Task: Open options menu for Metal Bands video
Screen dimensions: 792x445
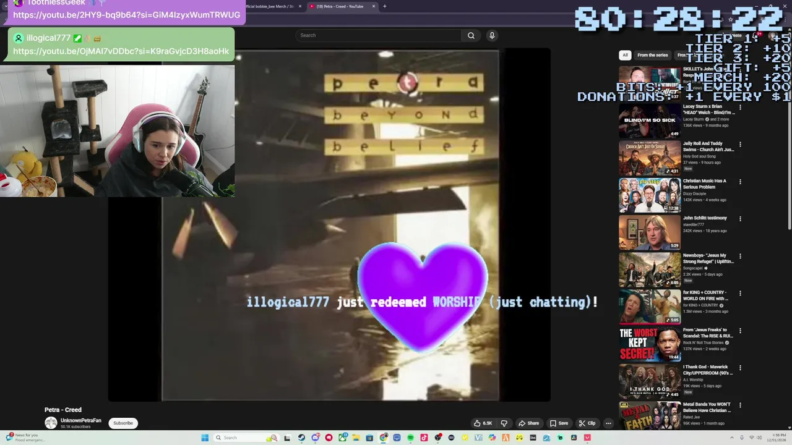Action: pos(740,405)
